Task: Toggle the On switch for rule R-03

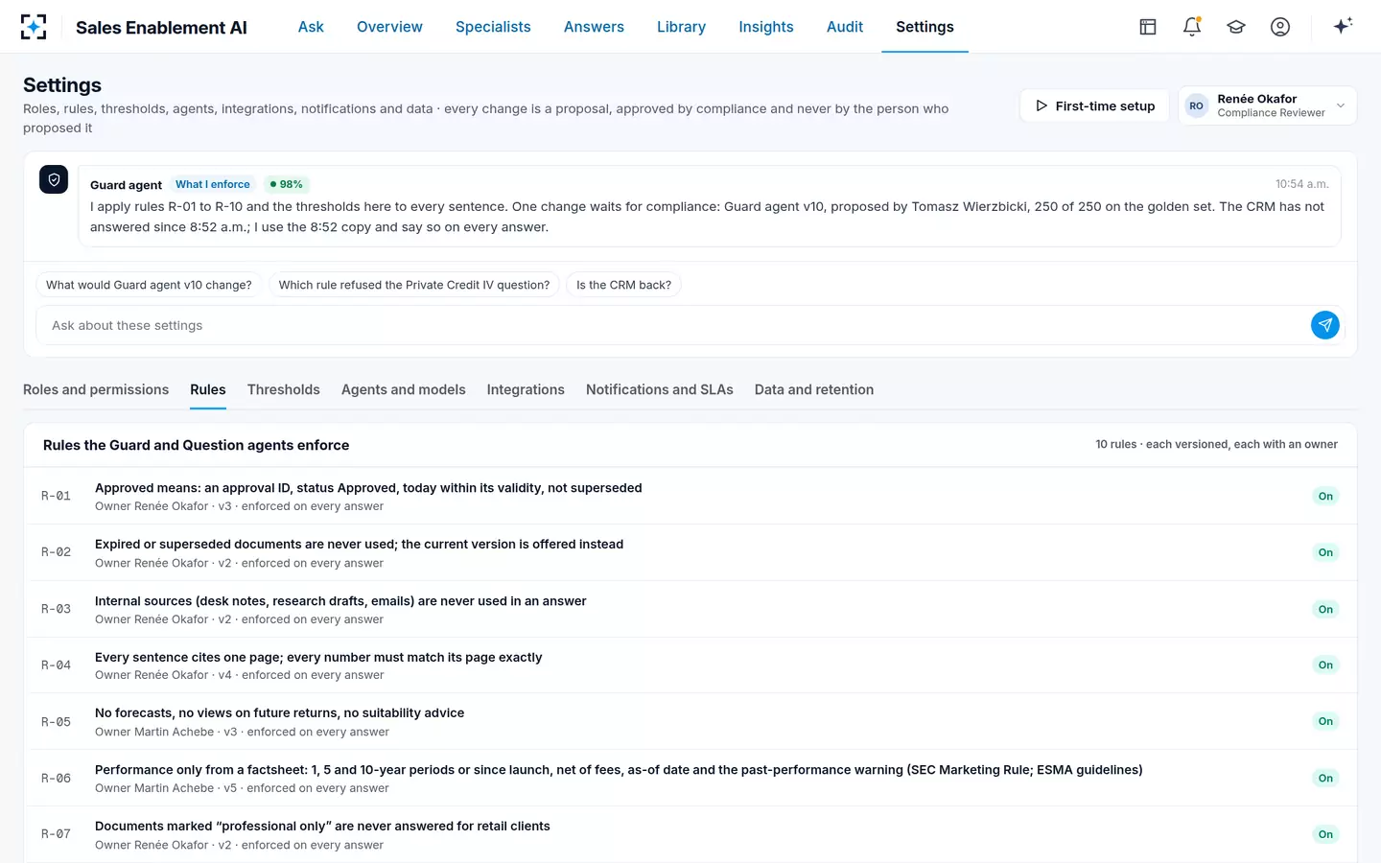Action: click(x=1325, y=609)
